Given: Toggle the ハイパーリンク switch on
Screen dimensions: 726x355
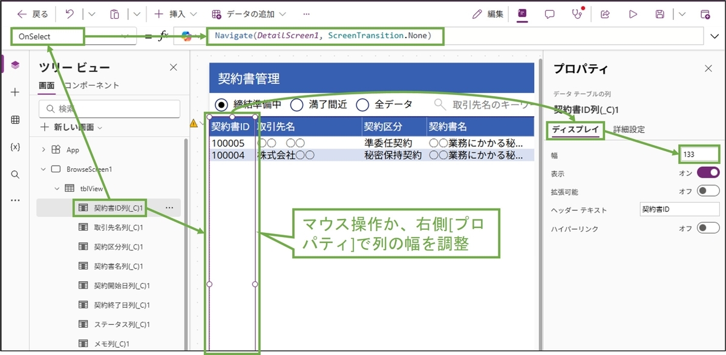Looking at the screenshot, I should [x=708, y=229].
